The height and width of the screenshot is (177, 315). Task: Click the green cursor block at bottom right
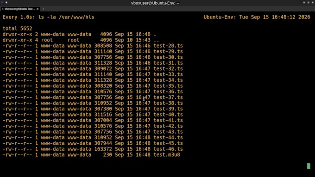click(x=309, y=166)
